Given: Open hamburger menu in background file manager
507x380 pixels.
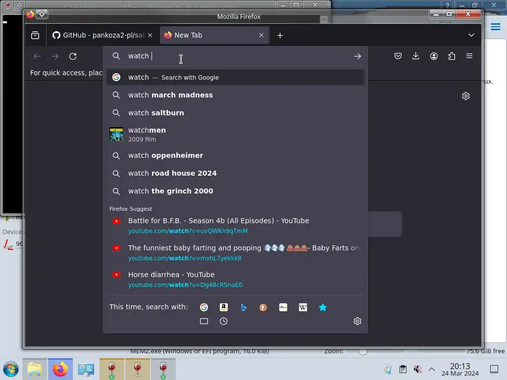Looking at the screenshot, I should [x=495, y=27].
